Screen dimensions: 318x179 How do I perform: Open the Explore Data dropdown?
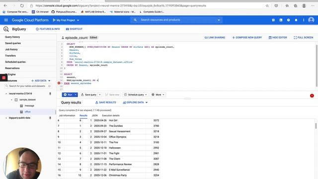(x=135, y=102)
